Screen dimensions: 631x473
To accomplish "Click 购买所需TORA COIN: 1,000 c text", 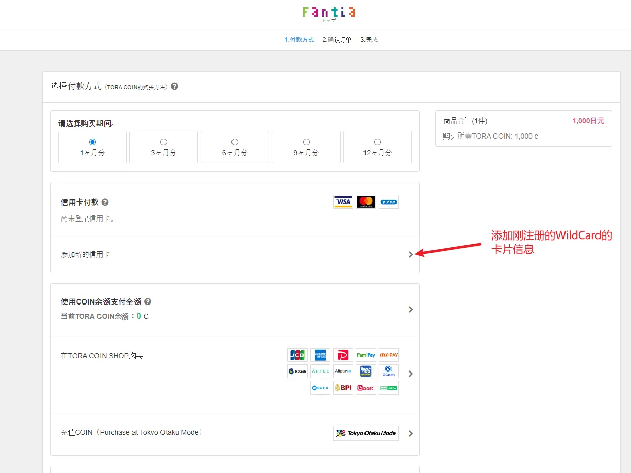I will (x=490, y=136).
